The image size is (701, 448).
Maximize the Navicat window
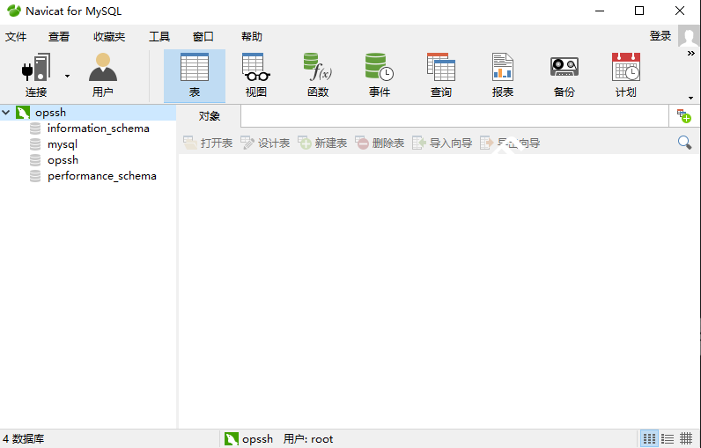(639, 11)
